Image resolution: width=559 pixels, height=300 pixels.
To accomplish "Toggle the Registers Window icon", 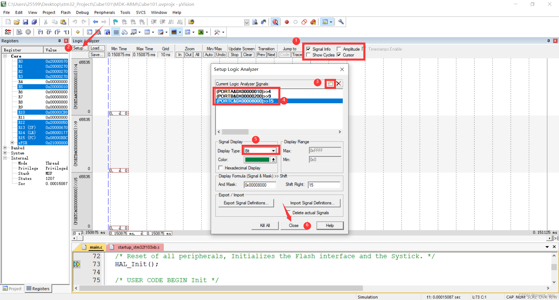I will point(116,32).
